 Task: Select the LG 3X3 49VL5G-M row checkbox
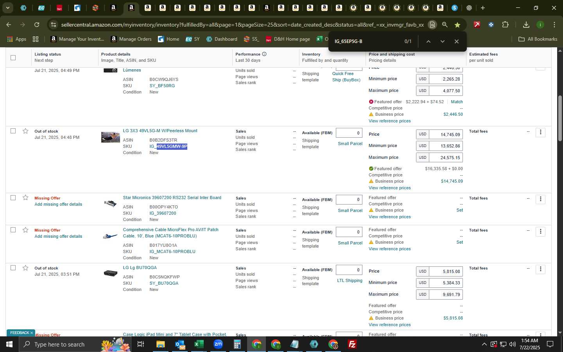pos(13,131)
